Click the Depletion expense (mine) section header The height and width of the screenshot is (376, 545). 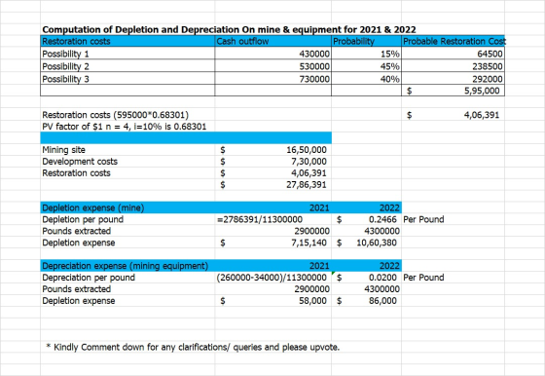click(x=93, y=208)
